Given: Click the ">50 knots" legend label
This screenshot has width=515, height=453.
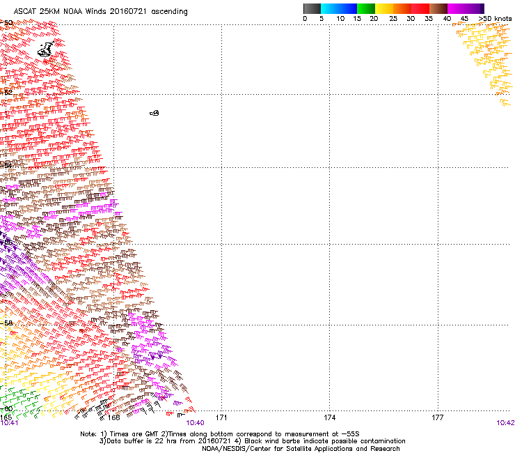Looking at the screenshot, I should (x=495, y=19).
